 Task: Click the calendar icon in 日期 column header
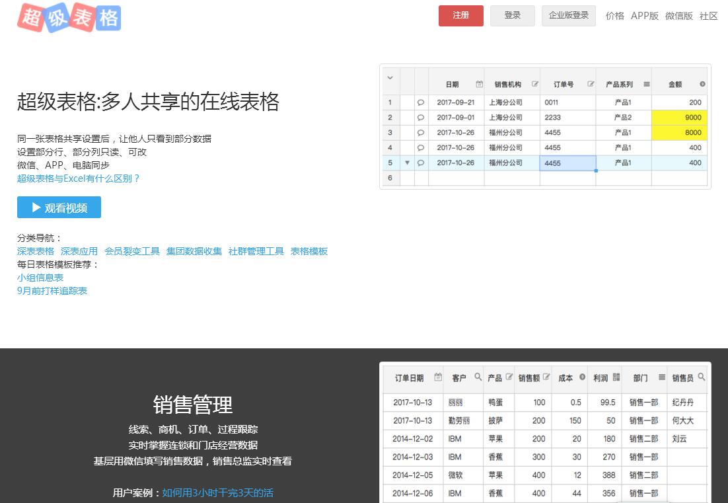pyautogui.click(x=480, y=84)
